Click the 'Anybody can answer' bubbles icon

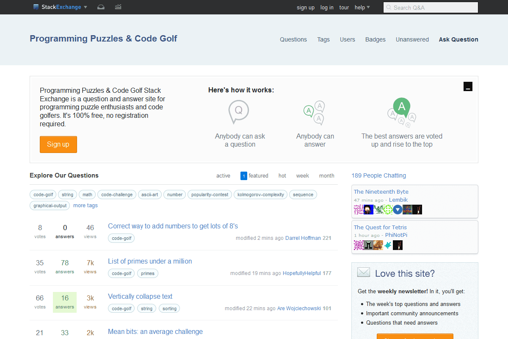[x=314, y=113]
